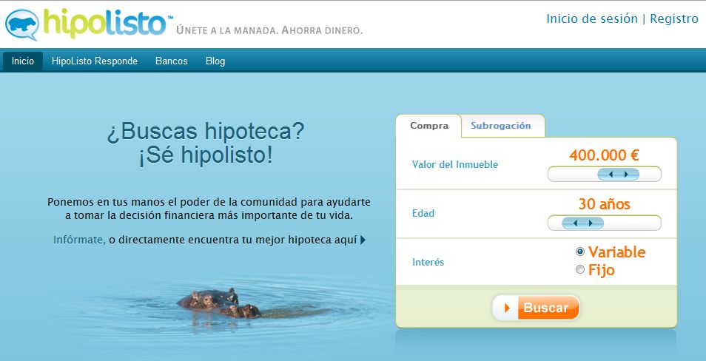Open the Inicio menu item
The width and height of the screenshot is (706, 361).
coord(23,61)
